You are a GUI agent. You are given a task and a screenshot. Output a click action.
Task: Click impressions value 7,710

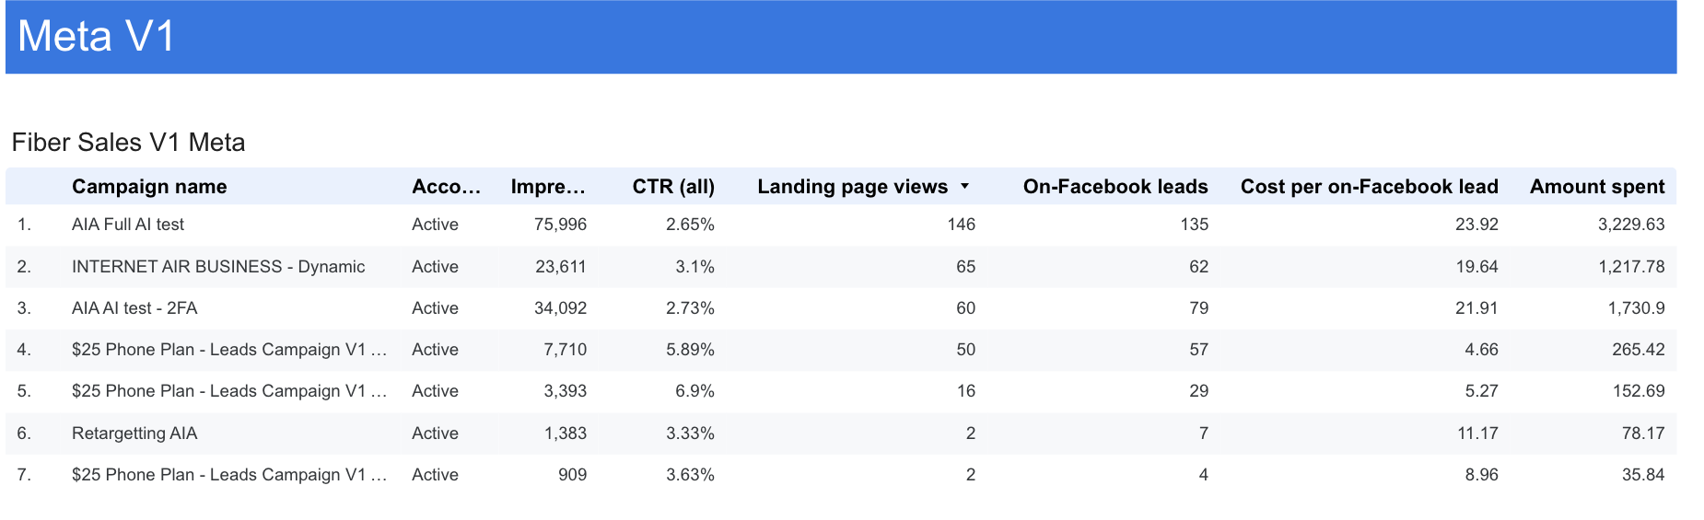[x=566, y=350]
